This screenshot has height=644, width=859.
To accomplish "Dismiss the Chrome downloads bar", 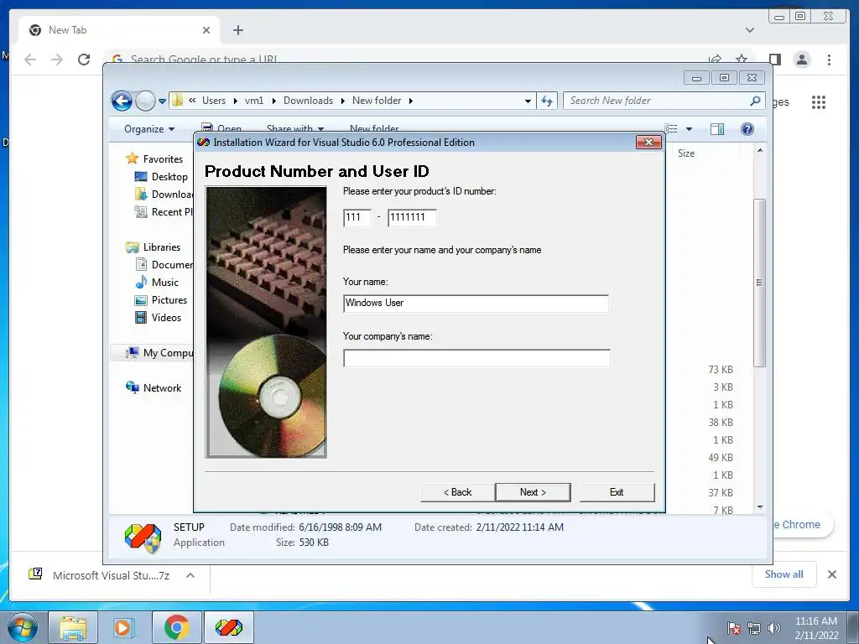I will click(831, 574).
